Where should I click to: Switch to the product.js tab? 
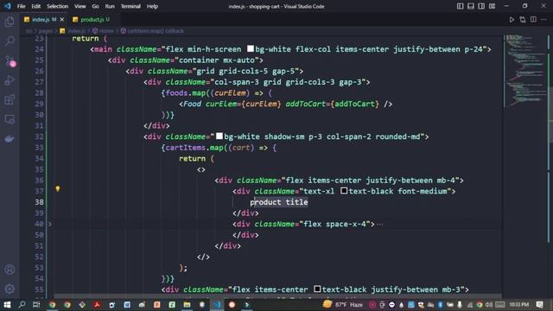[92, 20]
